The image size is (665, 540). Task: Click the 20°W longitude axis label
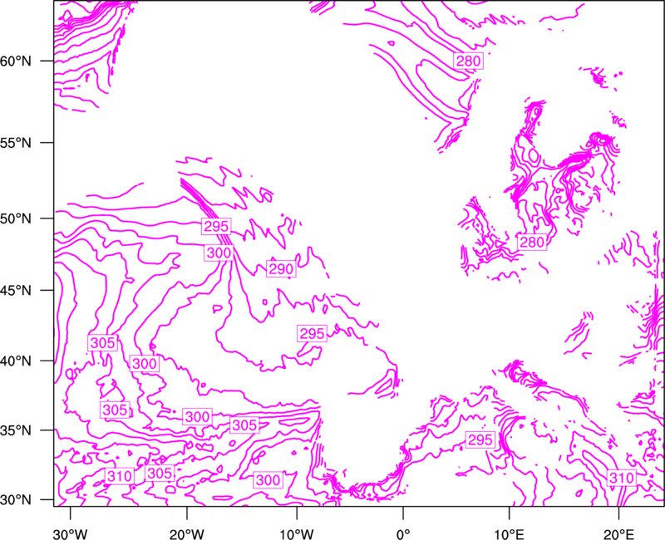186,534
